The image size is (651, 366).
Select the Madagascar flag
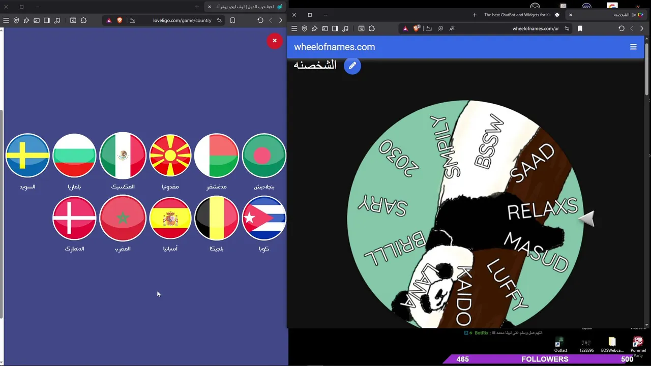tap(217, 156)
